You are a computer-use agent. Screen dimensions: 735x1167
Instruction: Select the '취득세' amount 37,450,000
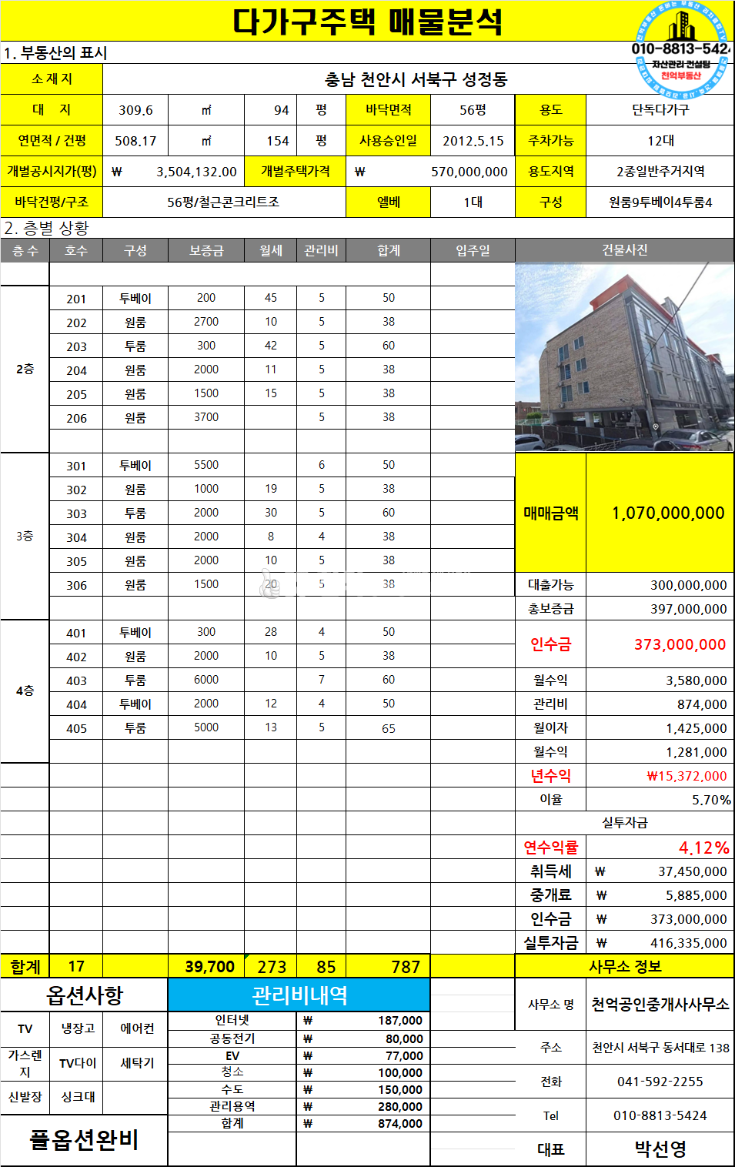coord(692,871)
